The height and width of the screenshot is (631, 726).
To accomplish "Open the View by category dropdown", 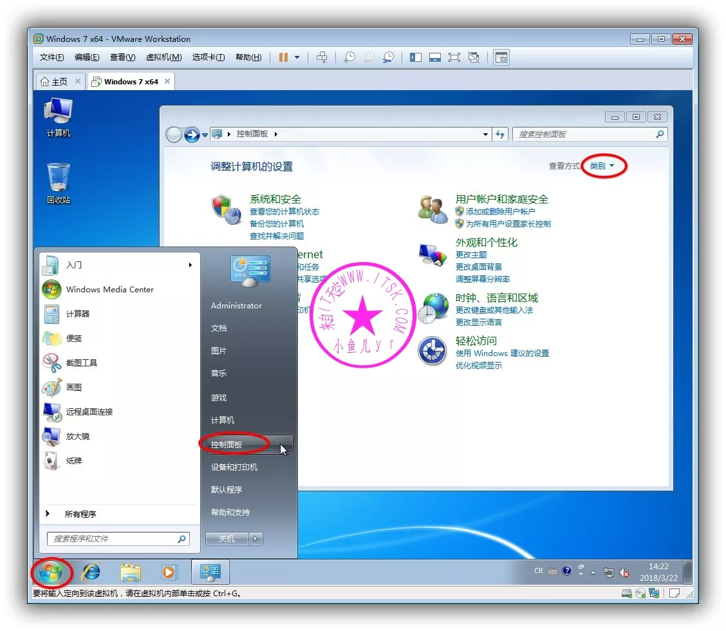I will [602, 165].
